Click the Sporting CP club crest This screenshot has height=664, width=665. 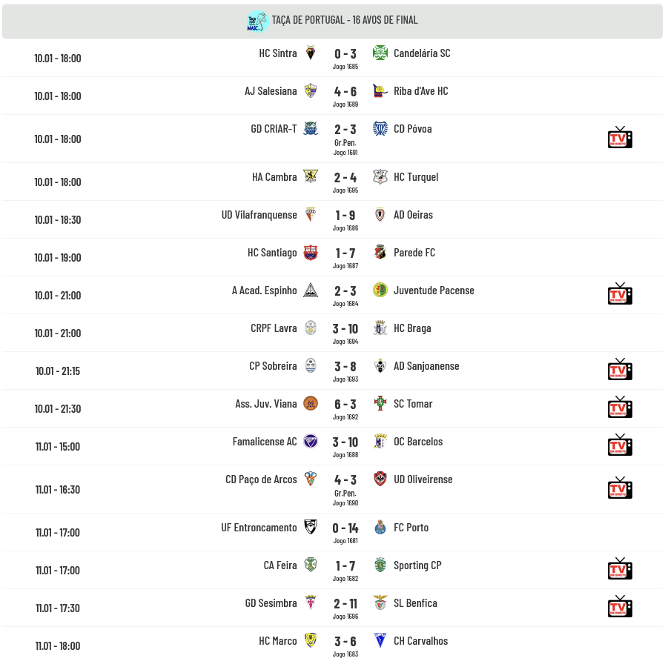click(380, 565)
